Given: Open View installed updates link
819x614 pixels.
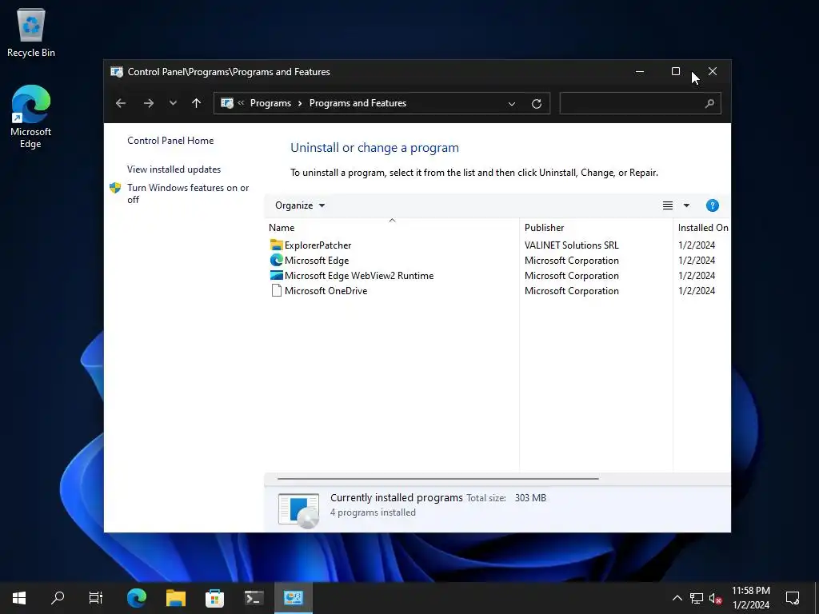Looking at the screenshot, I should pos(174,169).
